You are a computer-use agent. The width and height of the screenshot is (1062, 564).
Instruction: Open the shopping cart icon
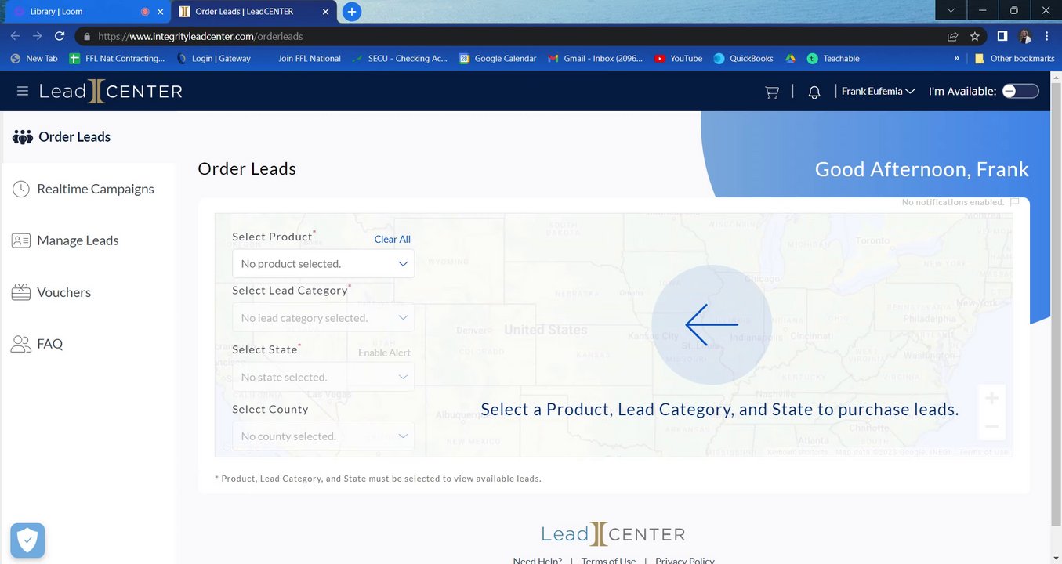click(772, 92)
